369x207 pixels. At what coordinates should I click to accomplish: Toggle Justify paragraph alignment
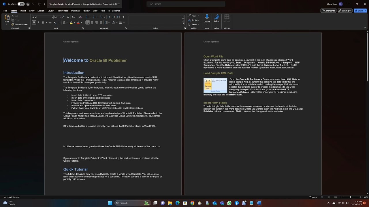point(101,22)
